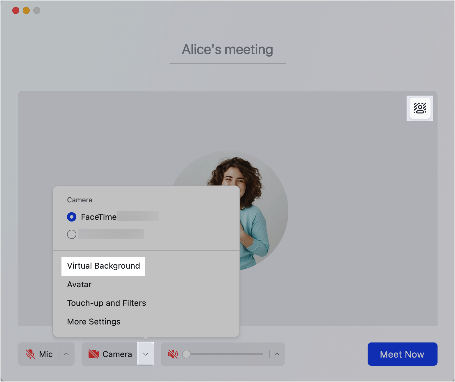455x382 pixels.
Task: Click the speaker volume slider handle
Action: (x=186, y=354)
